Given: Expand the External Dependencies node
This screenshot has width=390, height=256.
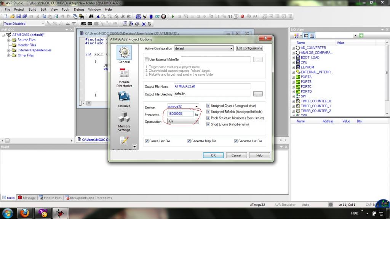Looking at the screenshot, I should pos(9,50).
